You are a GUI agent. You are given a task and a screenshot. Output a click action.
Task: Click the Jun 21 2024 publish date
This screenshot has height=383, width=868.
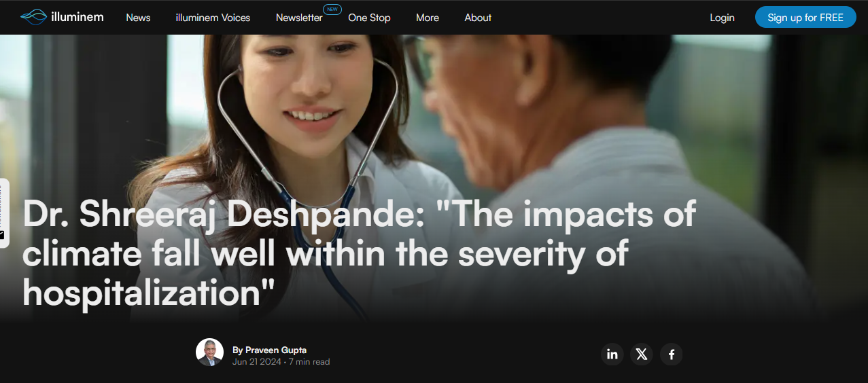tap(256, 362)
